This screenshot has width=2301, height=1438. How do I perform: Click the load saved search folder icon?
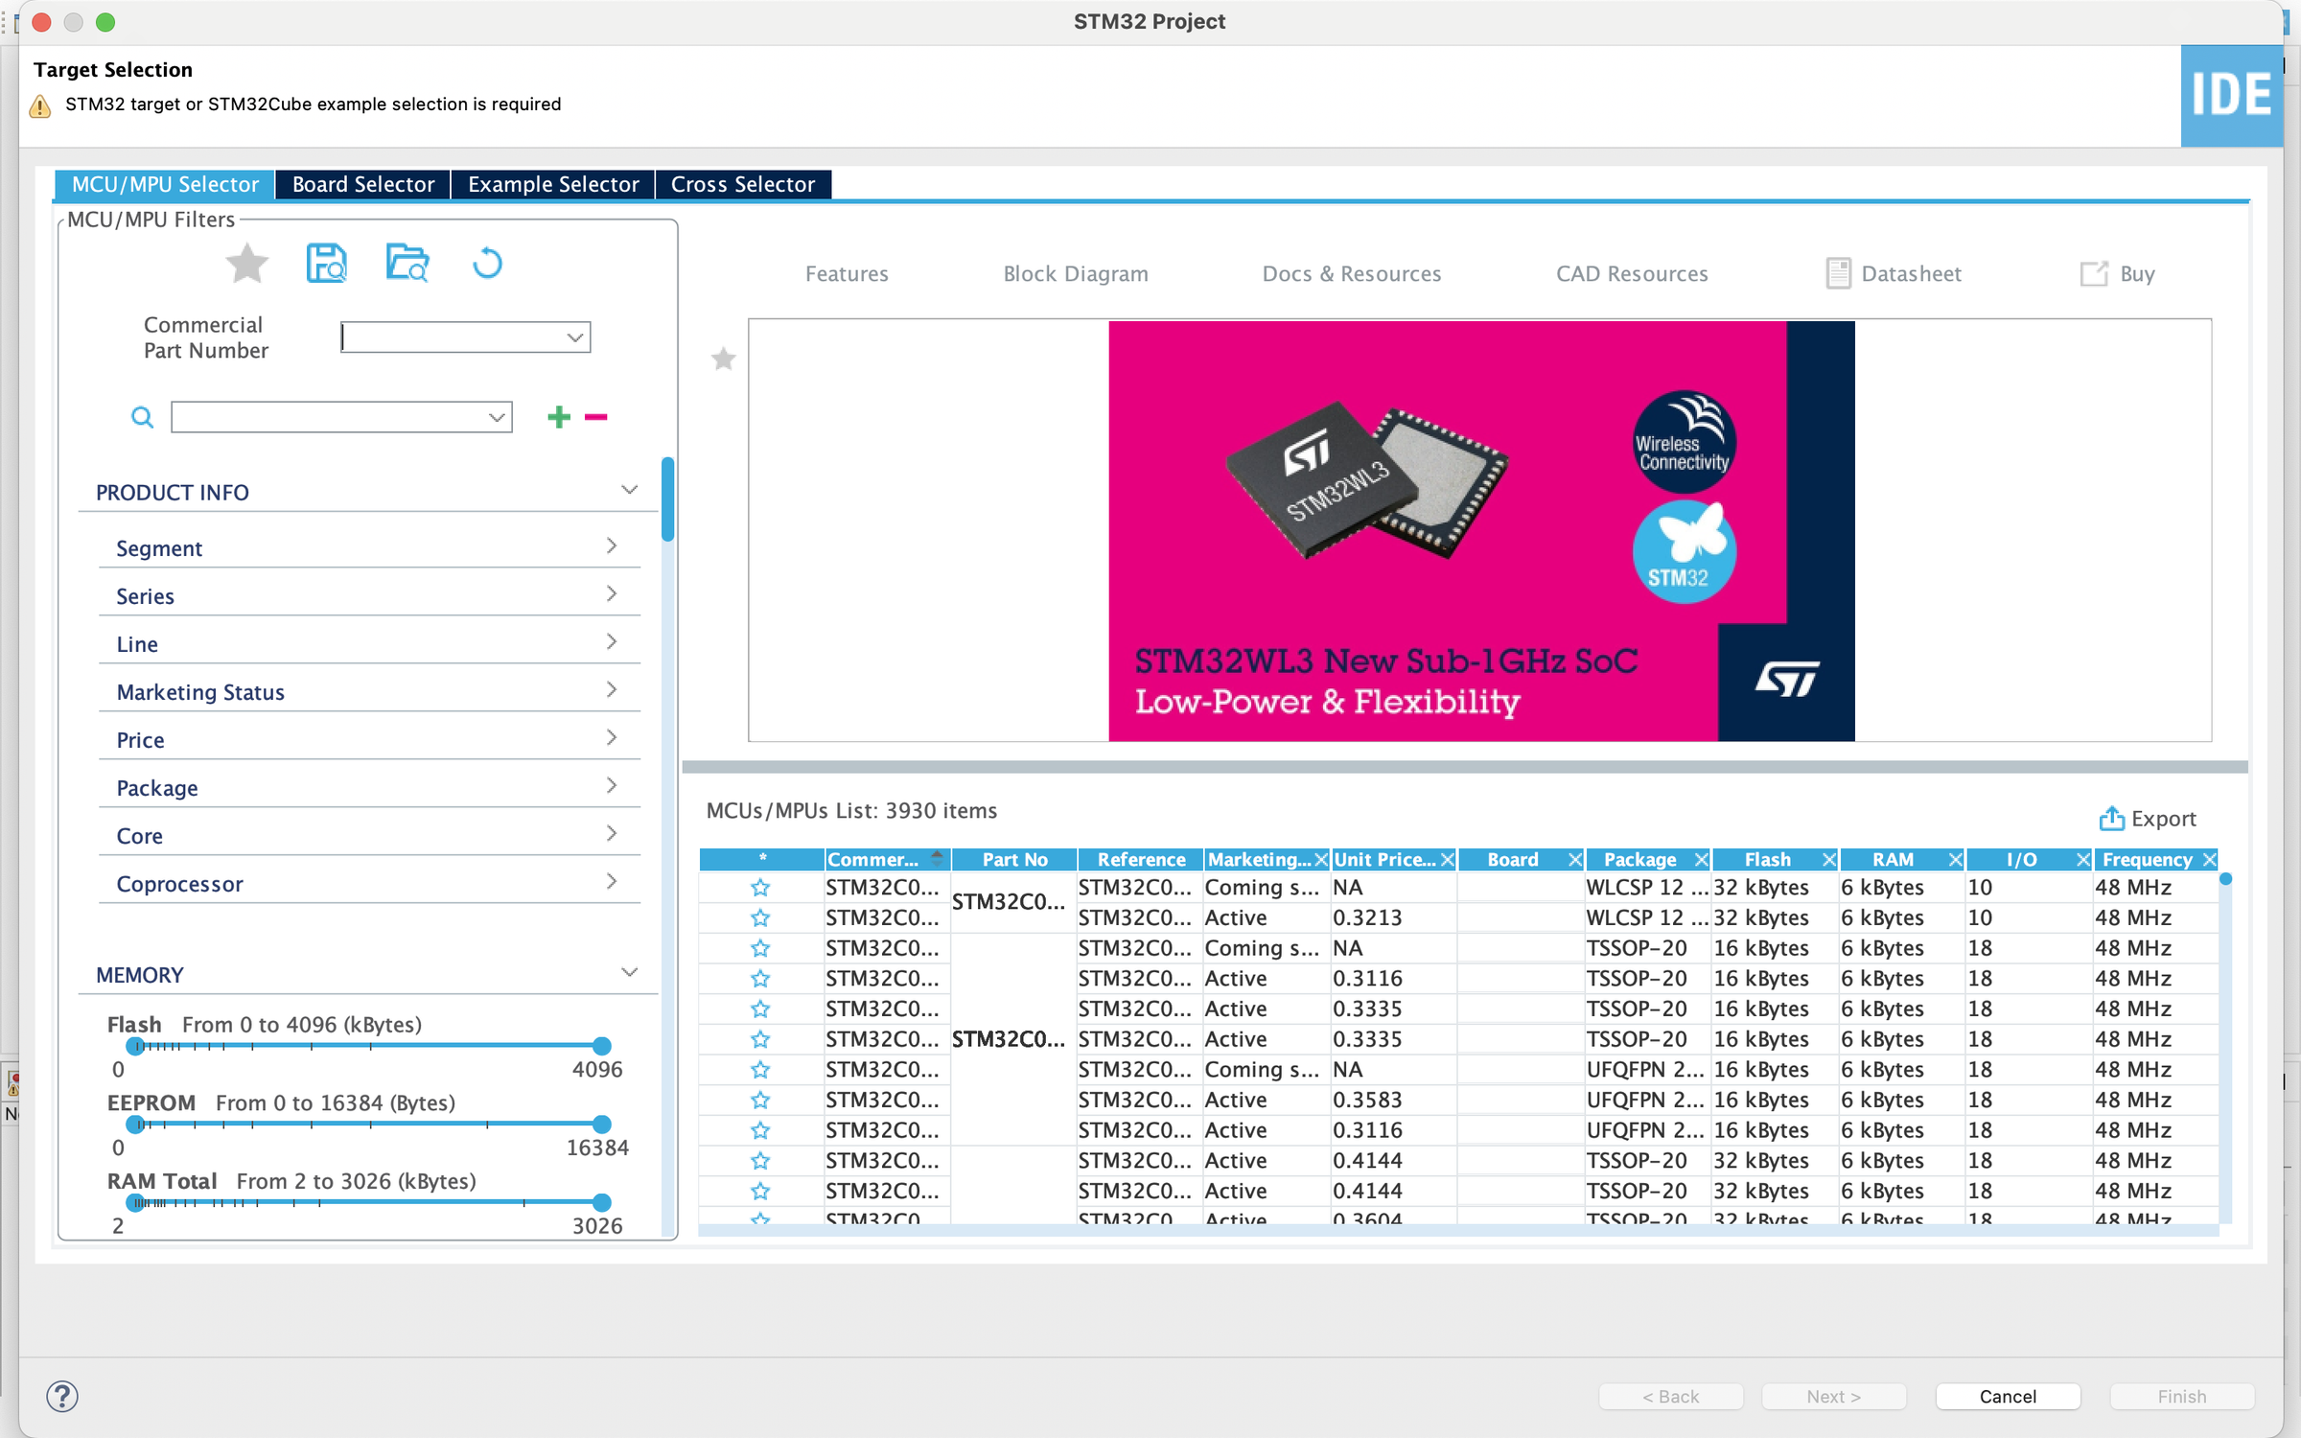(407, 263)
